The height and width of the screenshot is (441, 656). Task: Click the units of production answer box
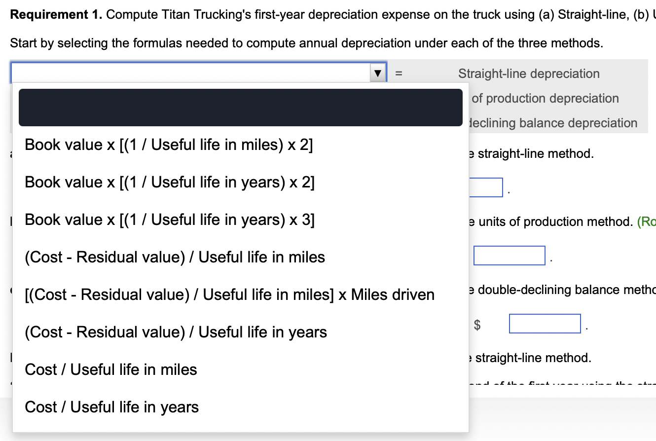coord(509,256)
